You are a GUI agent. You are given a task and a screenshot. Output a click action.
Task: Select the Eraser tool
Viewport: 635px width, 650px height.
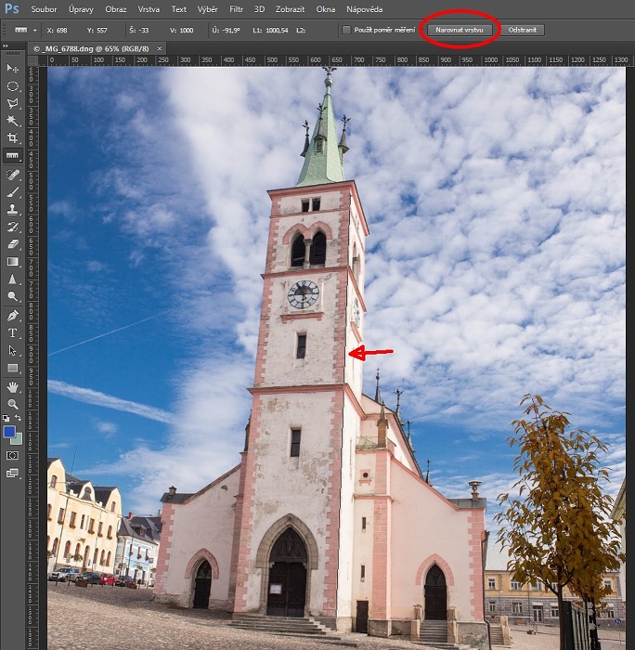(x=13, y=244)
